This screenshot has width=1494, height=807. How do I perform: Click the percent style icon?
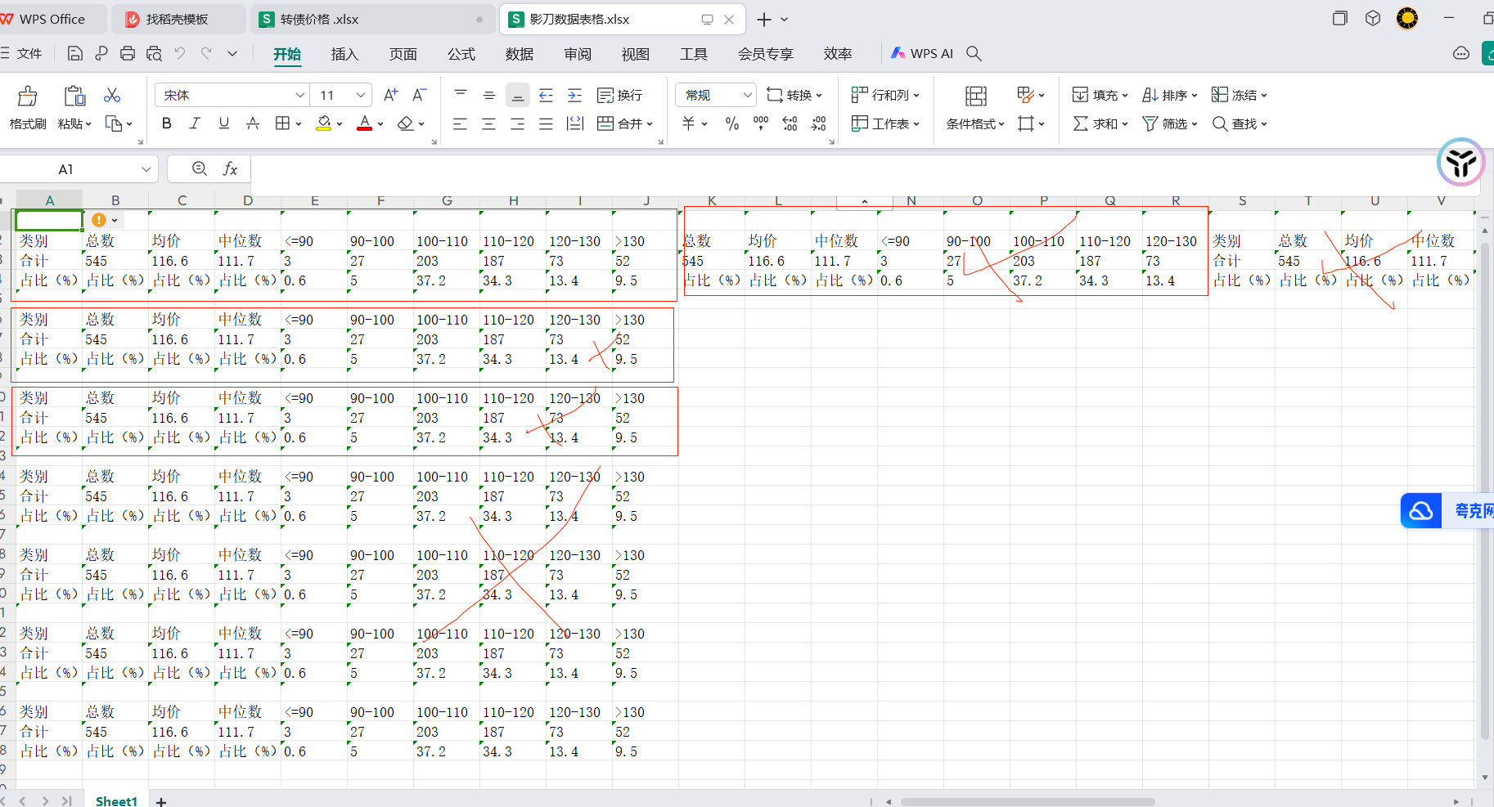732,123
